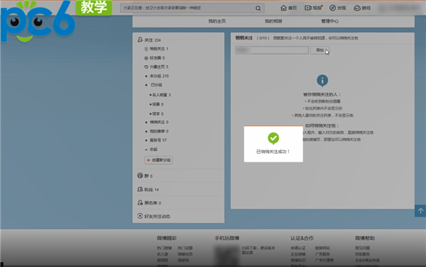426x267 pixels.
Task: Open 粉丝 14 list
Action: 151,190
